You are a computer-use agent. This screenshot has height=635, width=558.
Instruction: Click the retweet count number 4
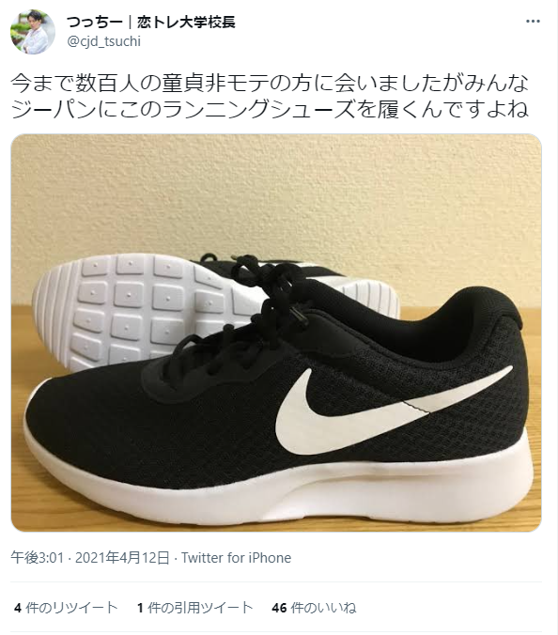[18, 608]
